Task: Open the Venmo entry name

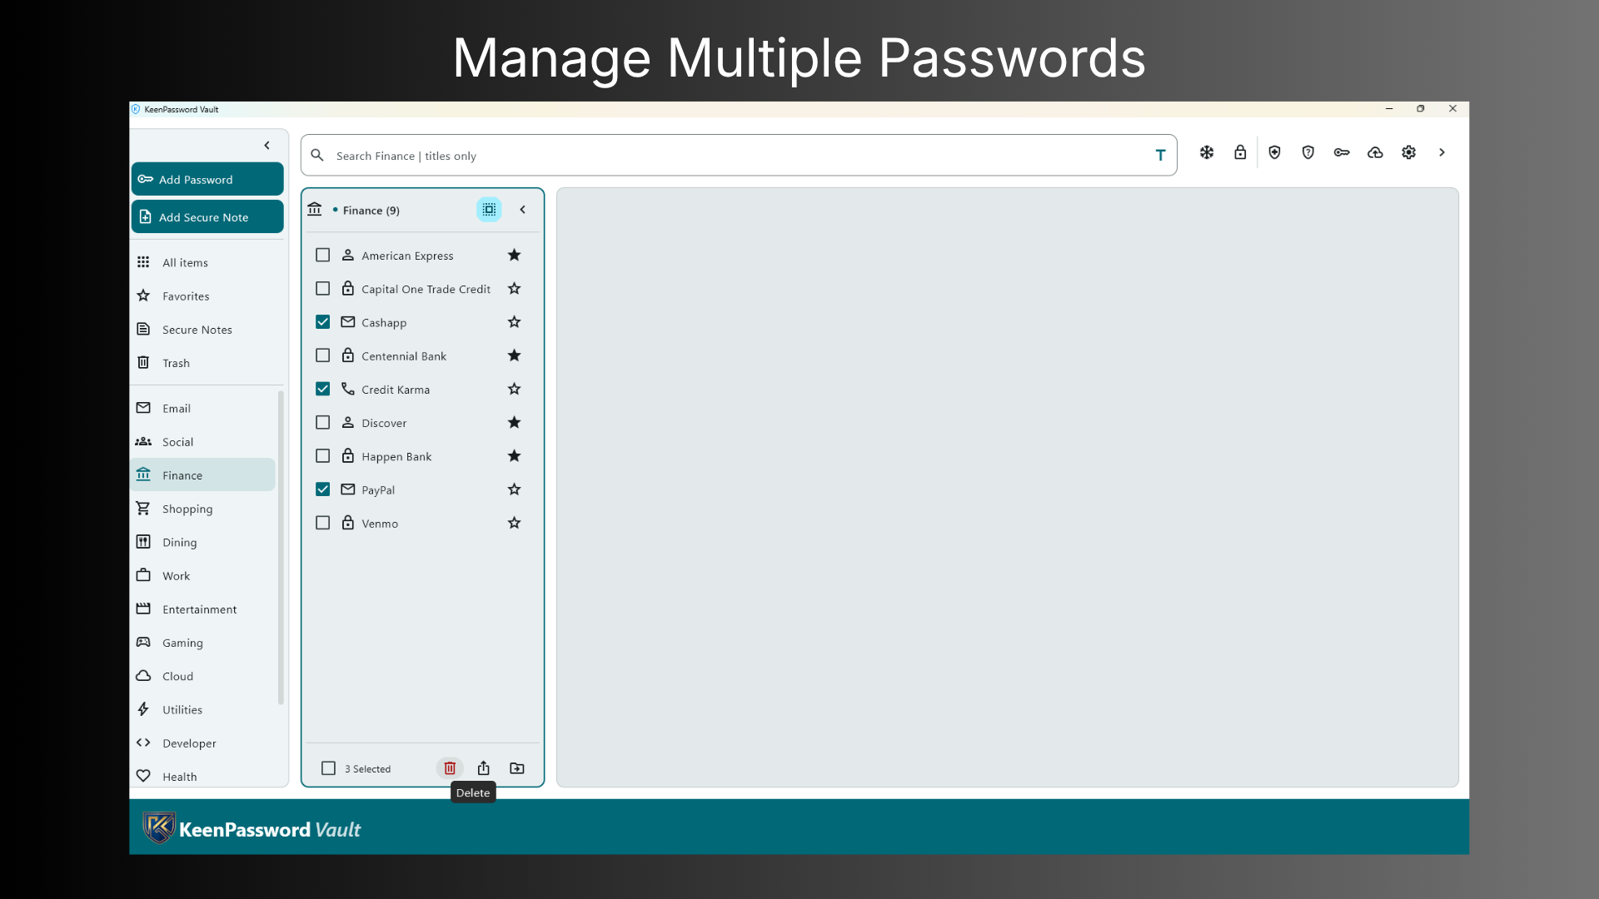Action: 380,524
